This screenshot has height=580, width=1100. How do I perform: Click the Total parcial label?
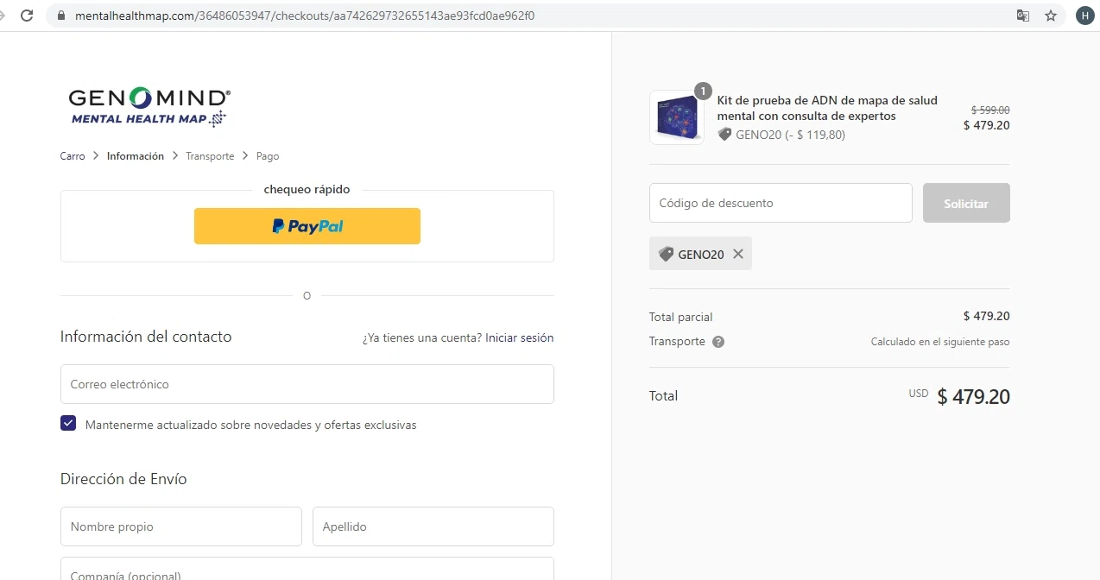pyautogui.click(x=681, y=317)
